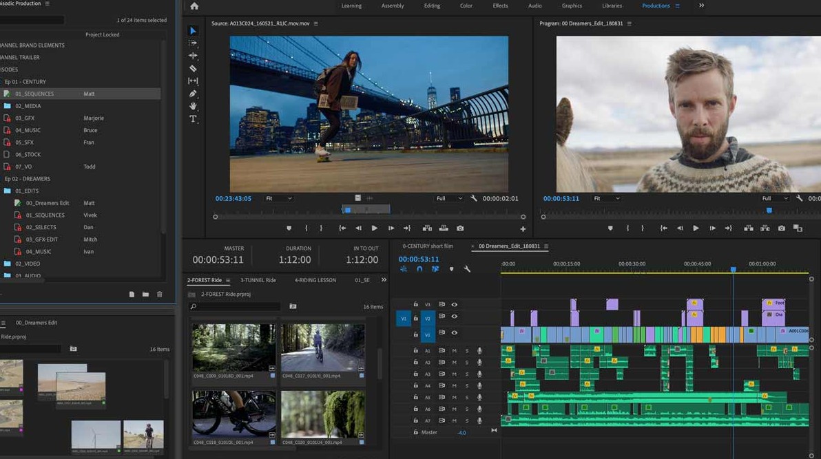The height and width of the screenshot is (459, 821).
Task: Open timeline display settings wrench
Action: pyautogui.click(x=467, y=269)
